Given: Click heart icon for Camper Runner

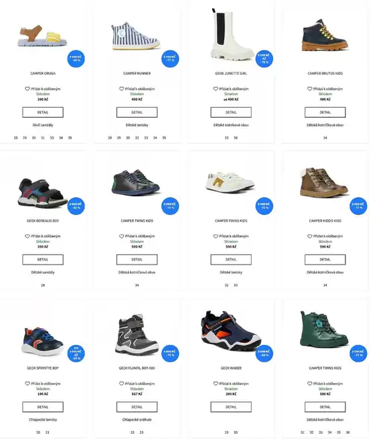Looking at the screenshot, I should (x=121, y=88).
